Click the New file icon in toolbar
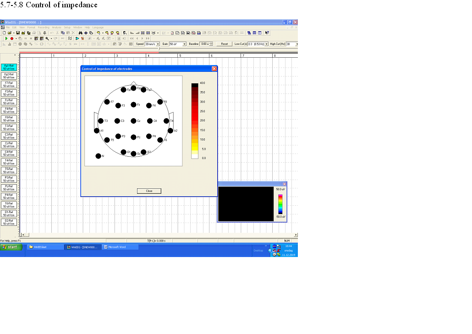The image size is (472, 334). tap(4, 33)
